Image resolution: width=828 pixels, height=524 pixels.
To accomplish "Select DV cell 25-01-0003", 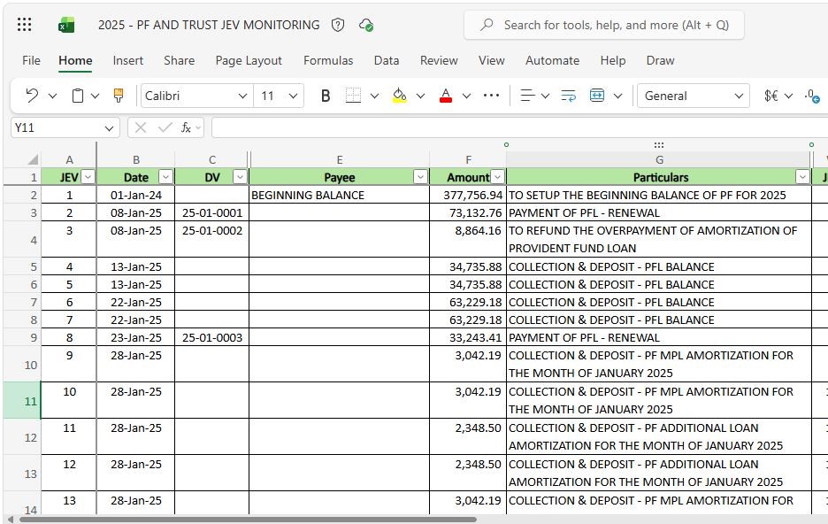I will click(x=211, y=337).
